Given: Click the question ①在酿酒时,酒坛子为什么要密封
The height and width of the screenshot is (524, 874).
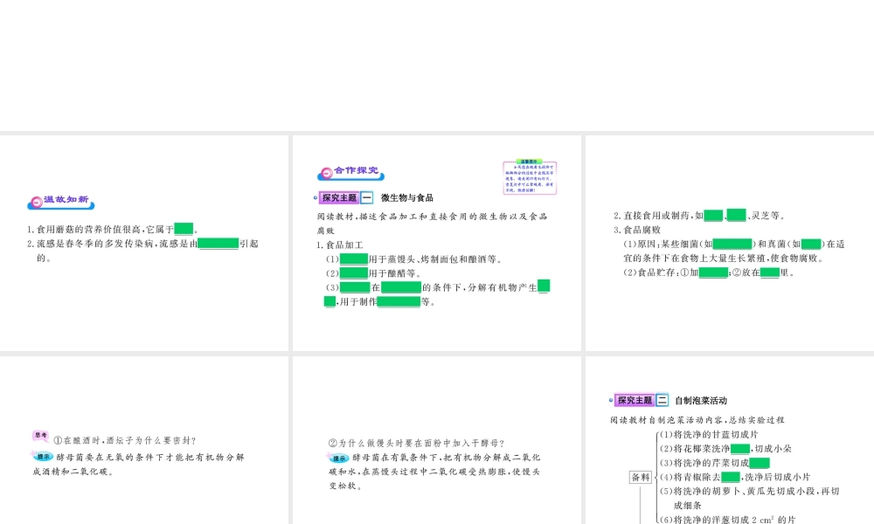Looking at the screenshot, I should tap(125, 440).
